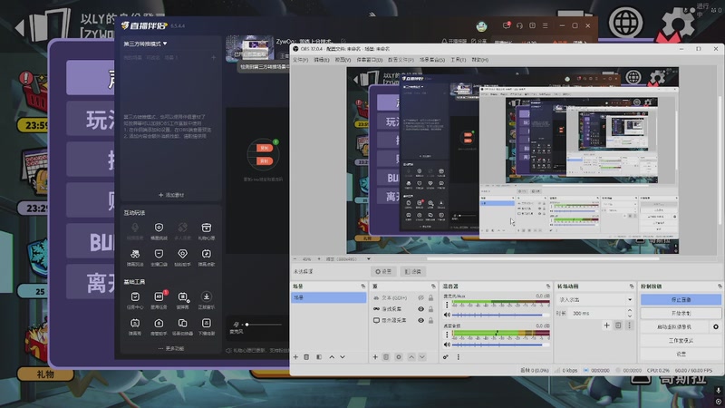Adjust 直播伴侣 microphone volume slider
The height and width of the screenshot is (408, 725).
pos(263,325)
